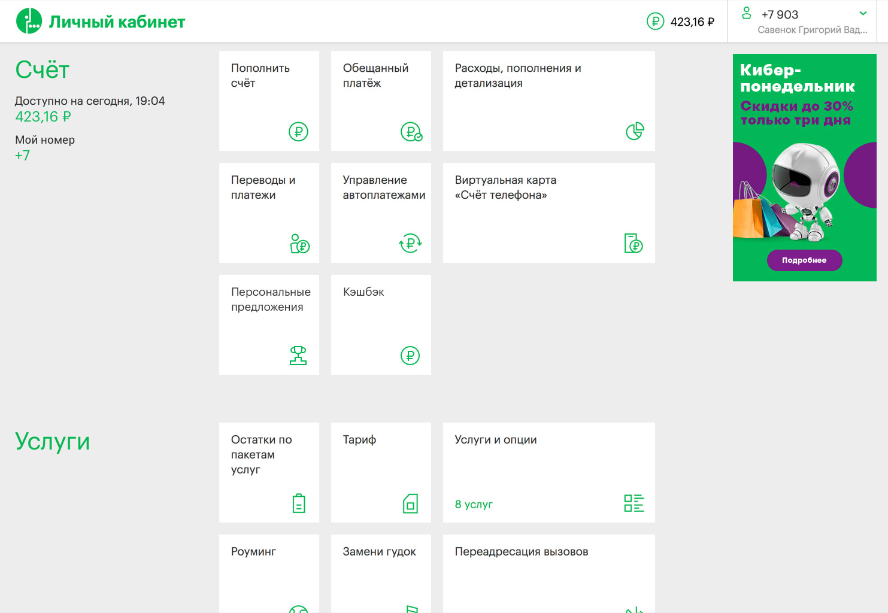This screenshot has height=613, width=888.
Task: Open Переводы и платежи tile label
Action: (x=263, y=187)
